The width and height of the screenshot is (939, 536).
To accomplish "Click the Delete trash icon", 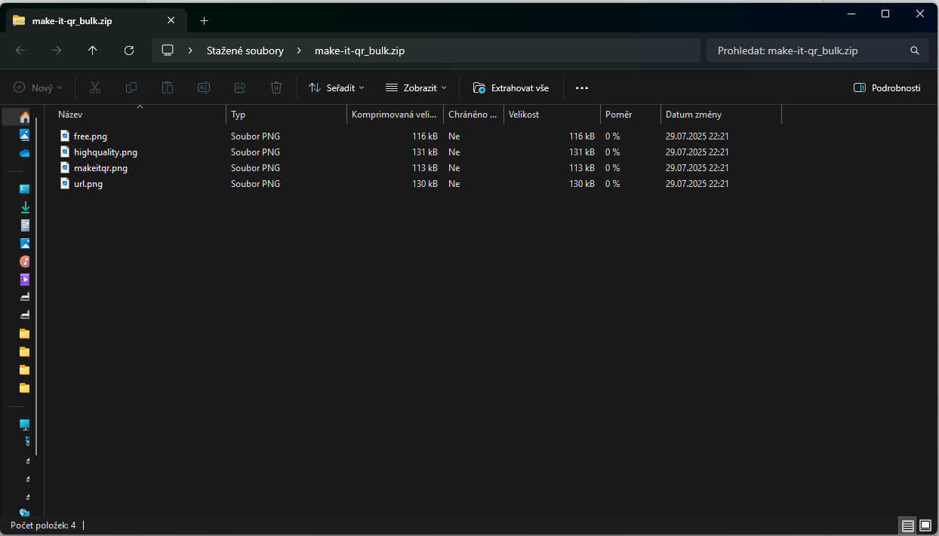I will click(276, 87).
